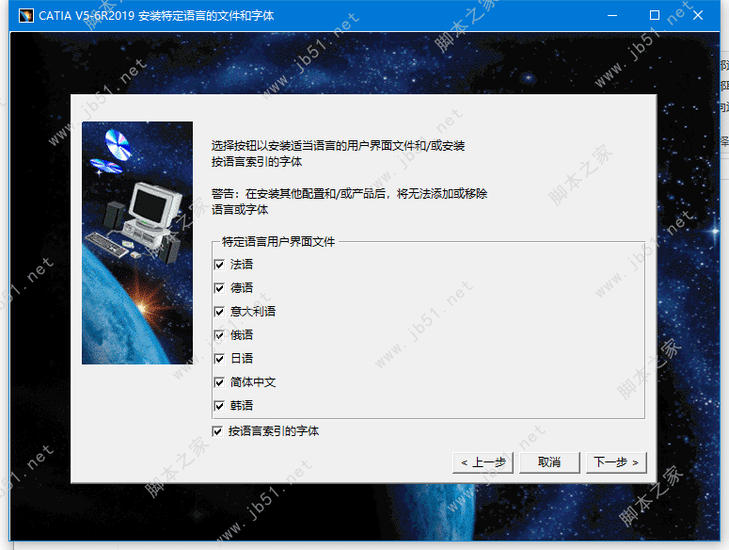Click the instruction text 选择按钮以安装适当语言
Viewport: 729px width, 550px height.
point(338,154)
